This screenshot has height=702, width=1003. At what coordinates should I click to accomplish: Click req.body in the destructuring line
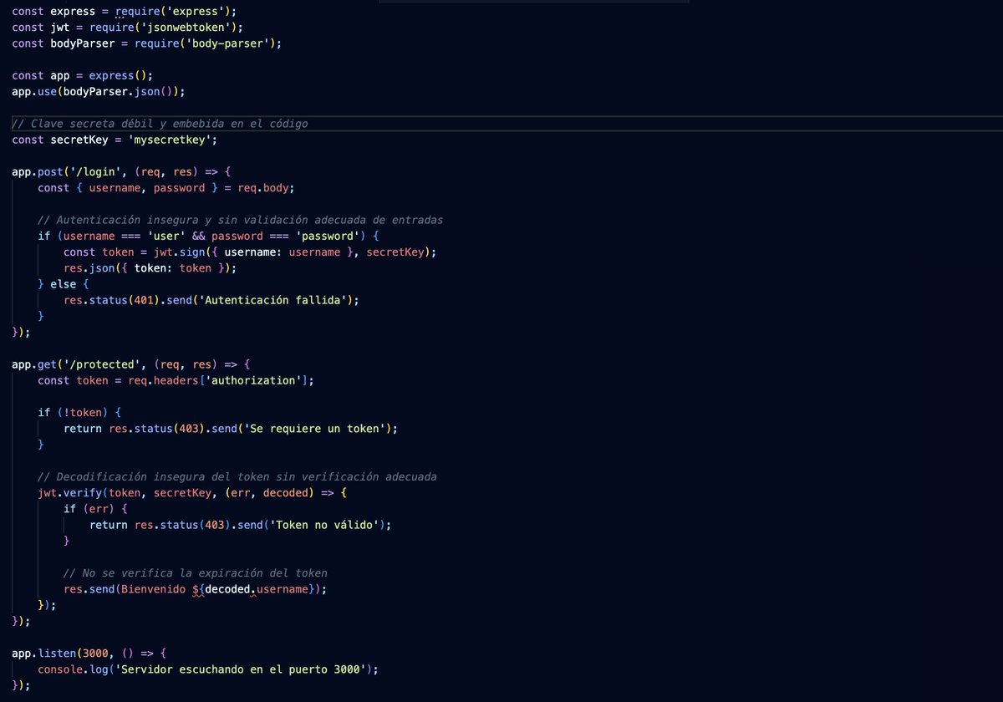(263, 188)
